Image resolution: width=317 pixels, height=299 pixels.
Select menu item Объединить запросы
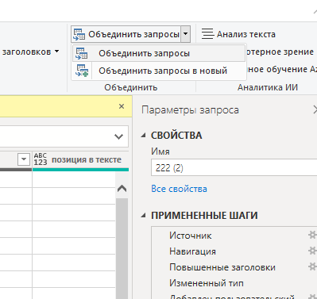click(x=158, y=53)
